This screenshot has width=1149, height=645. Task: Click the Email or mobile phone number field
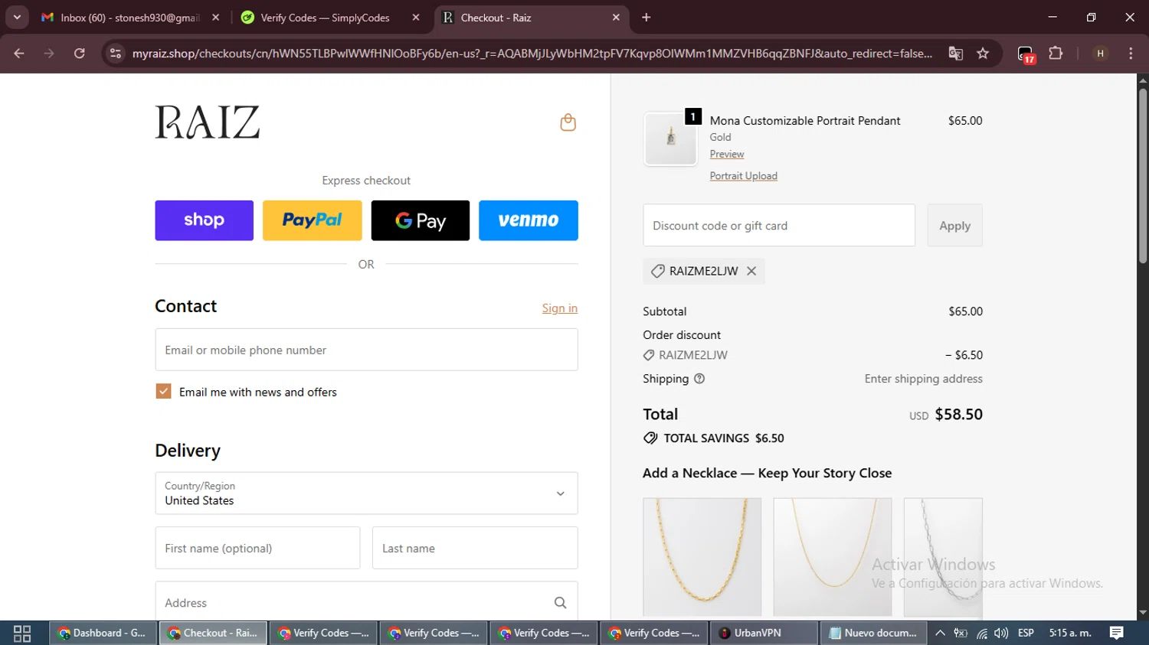[x=366, y=350]
